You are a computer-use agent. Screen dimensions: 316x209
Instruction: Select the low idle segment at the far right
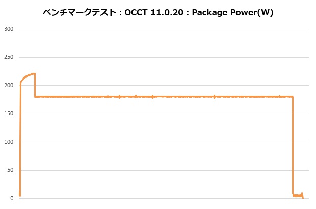click(x=298, y=195)
